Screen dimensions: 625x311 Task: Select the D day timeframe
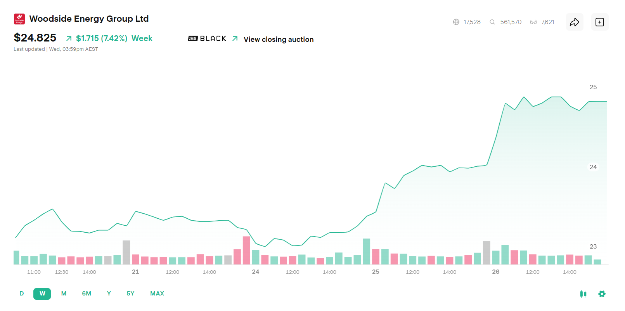[x=22, y=294]
